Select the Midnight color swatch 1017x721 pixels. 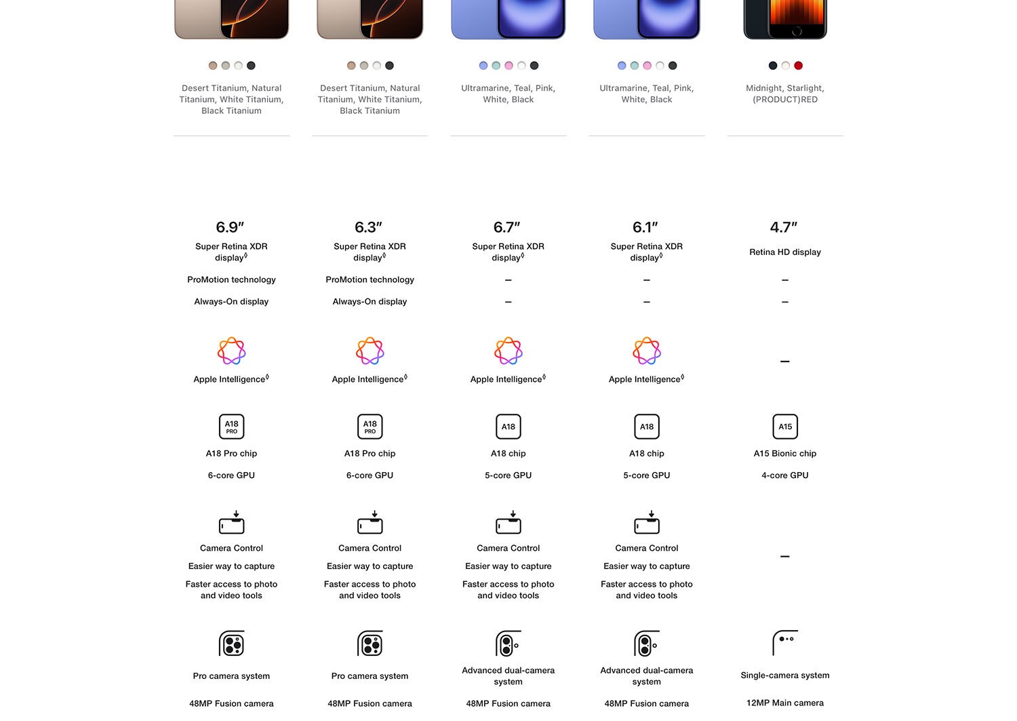772,66
